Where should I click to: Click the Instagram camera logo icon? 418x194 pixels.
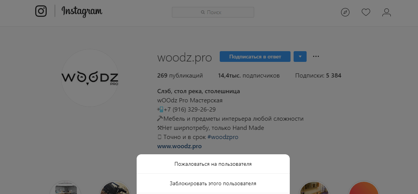pyautogui.click(x=41, y=11)
